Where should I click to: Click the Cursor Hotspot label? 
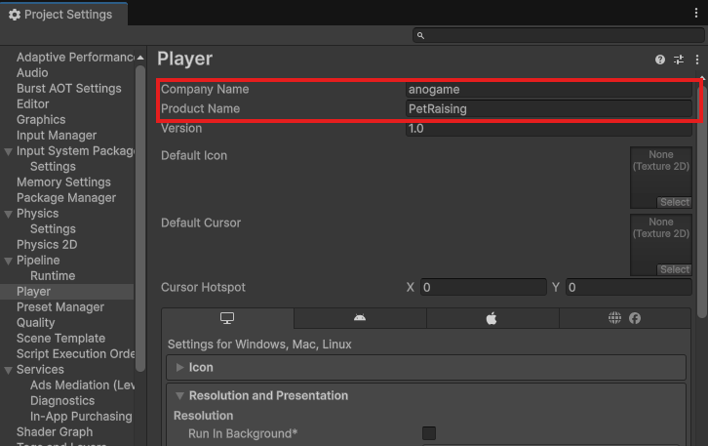[203, 287]
